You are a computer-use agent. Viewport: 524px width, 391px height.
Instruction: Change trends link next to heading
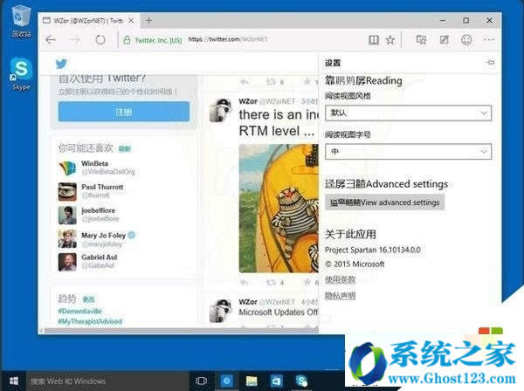coord(88,299)
